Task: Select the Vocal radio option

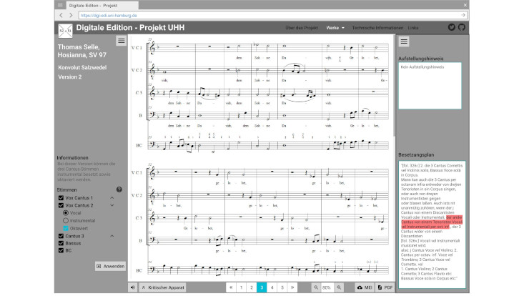Action: pyautogui.click(x=66, y=213)
